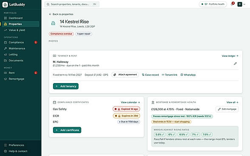Click the Remortgage piggy bank icon
This screenshot has height=156, width=250.
(x=6, y=79)
